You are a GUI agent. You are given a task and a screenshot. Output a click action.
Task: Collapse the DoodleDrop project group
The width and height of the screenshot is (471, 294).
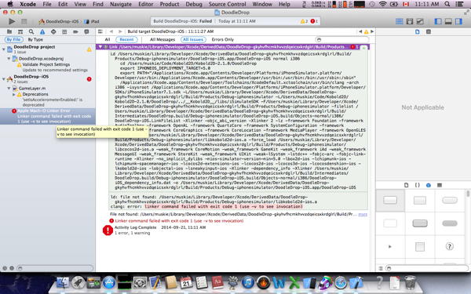click(4, 49)
